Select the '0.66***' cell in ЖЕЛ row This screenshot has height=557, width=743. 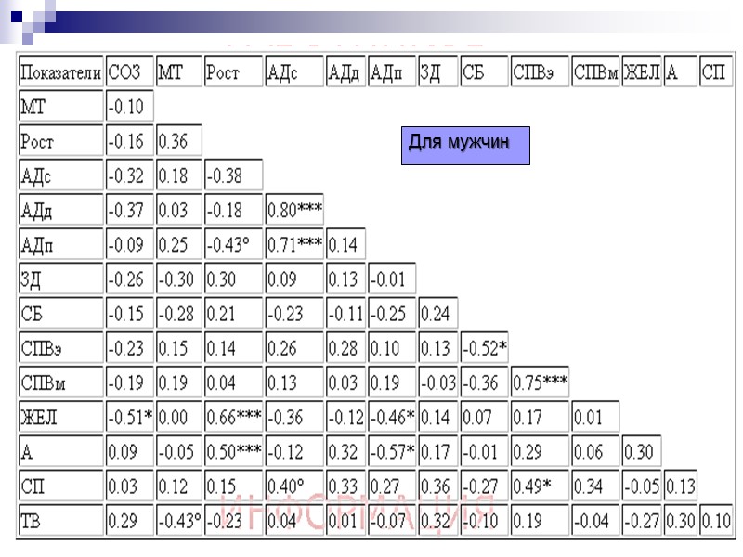[233, 417]
